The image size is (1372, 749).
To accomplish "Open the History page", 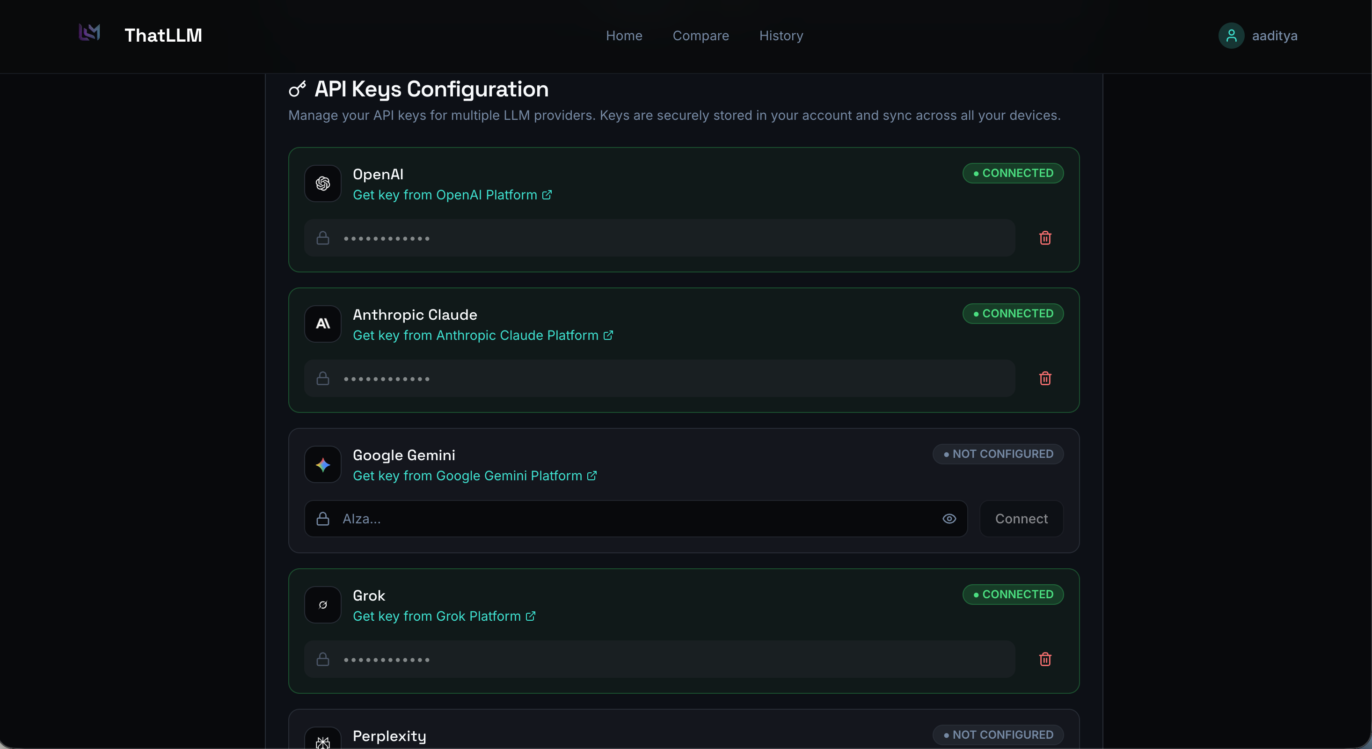I will click(x=781, y=36).
